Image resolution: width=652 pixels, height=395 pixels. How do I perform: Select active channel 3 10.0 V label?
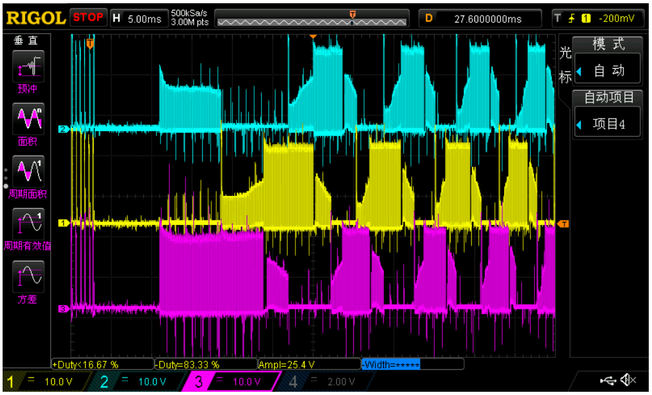(x=246, y=381)
